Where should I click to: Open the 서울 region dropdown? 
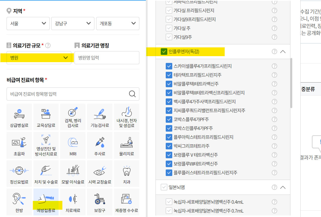[x=28, y=24]
